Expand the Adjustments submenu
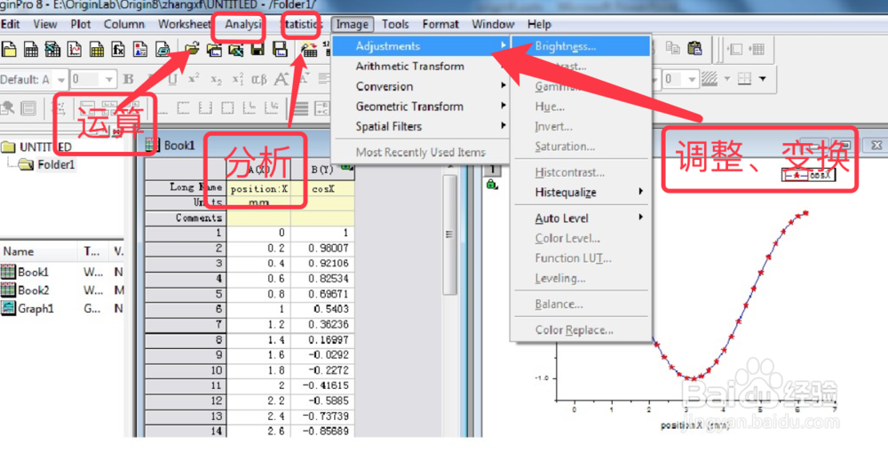Viewport: 888px width, 452px height. (x=420, y=46)
